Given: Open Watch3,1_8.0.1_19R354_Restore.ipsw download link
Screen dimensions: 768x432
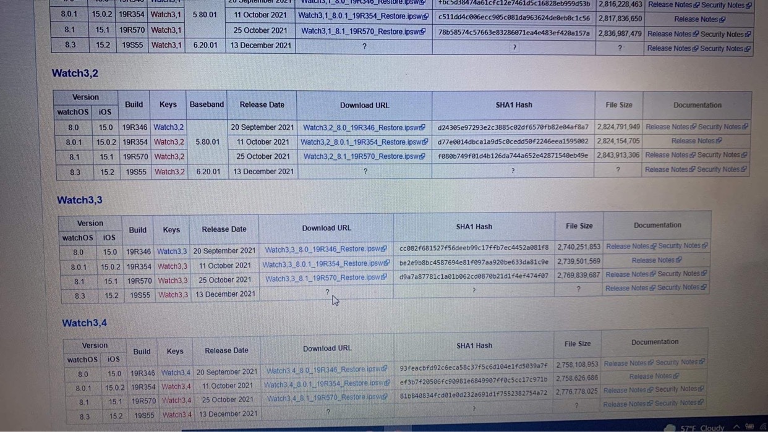Looking at the screenshot, I should coord(363,15).
